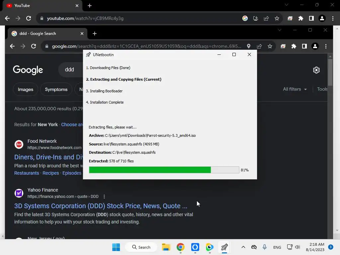340x255 pixels.
Task: Toggle side panel in Google Search window
Action: tap(304, 46)
